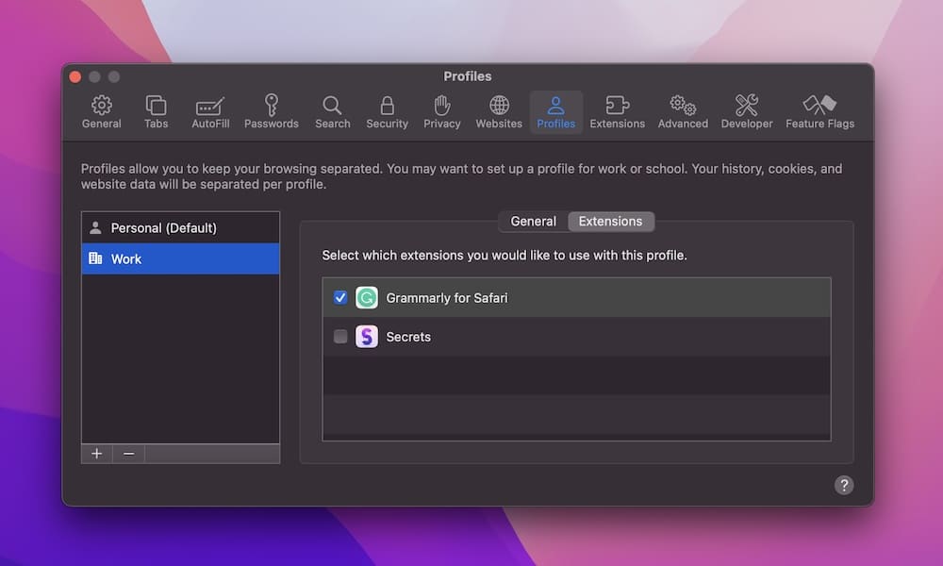
Task: Open the help question mark button
Action: (844, 485)
